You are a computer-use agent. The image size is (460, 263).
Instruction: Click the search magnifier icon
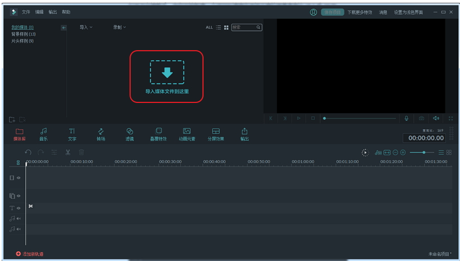(258, 27)
